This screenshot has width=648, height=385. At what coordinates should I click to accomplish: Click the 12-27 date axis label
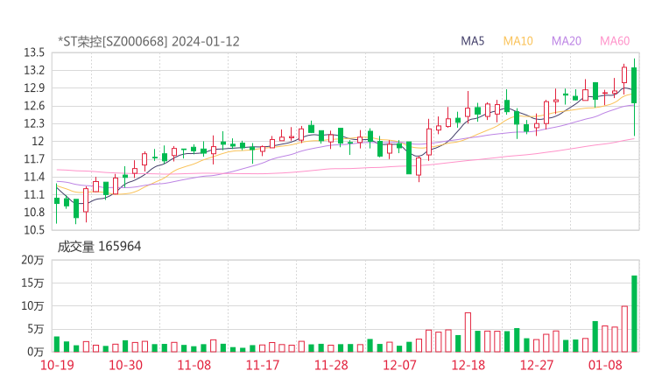tap(537, 365)
